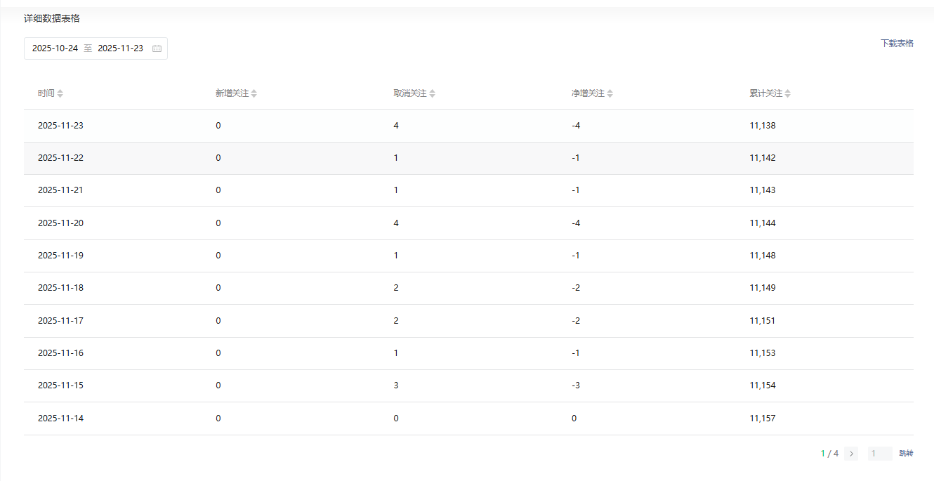
Task: Click the 跳转 jump button
Action: point(906,454)
